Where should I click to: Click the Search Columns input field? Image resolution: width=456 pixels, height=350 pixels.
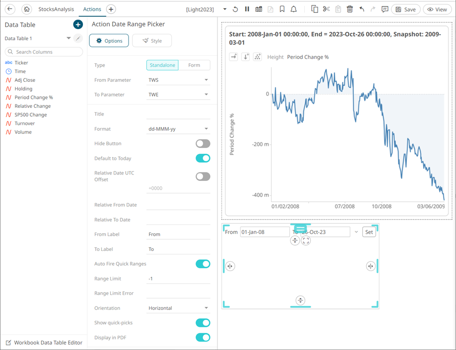tap(44, 52)
